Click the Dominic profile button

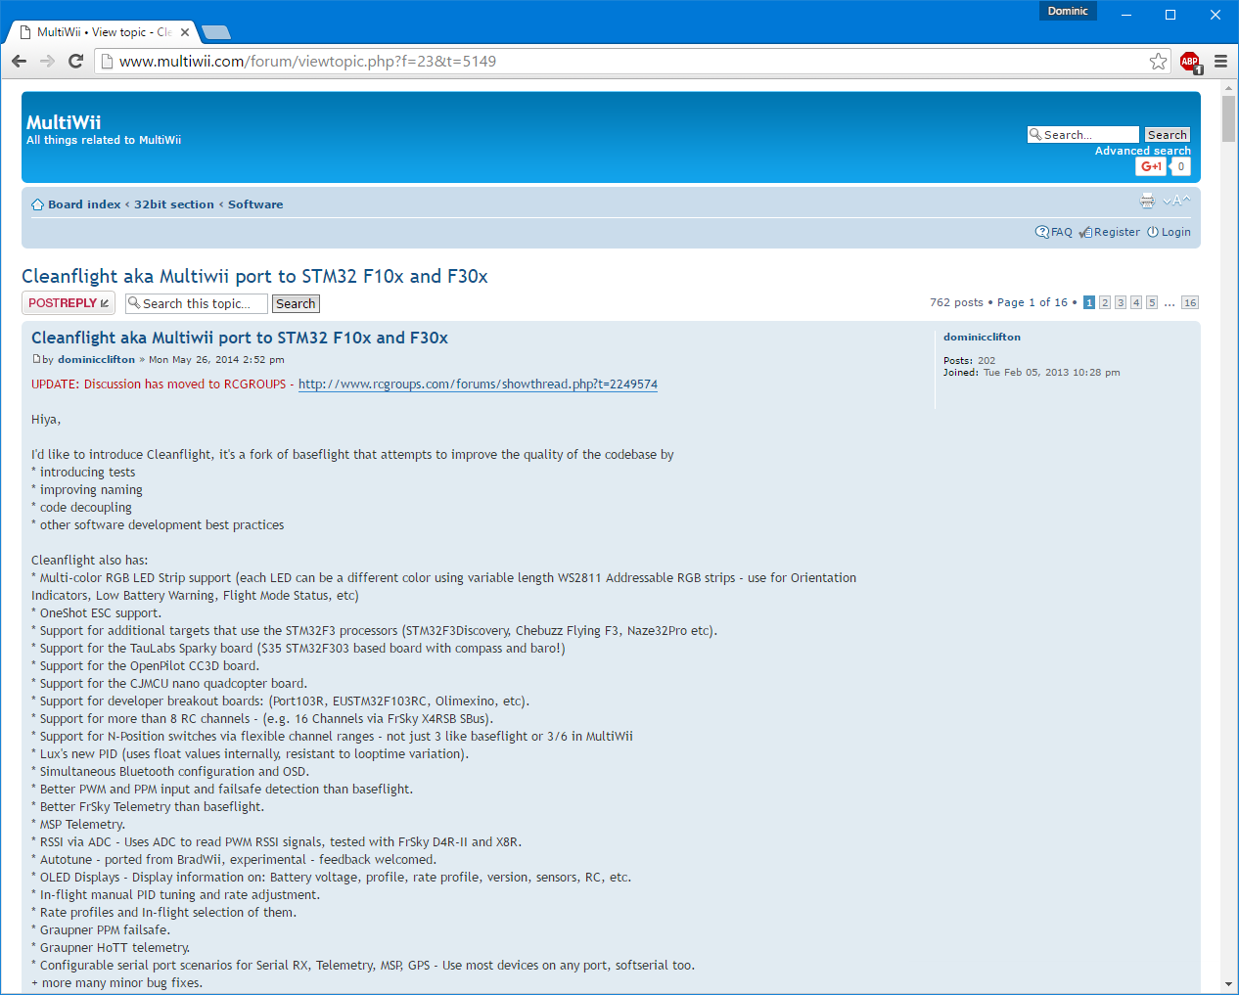[1068, 11]
